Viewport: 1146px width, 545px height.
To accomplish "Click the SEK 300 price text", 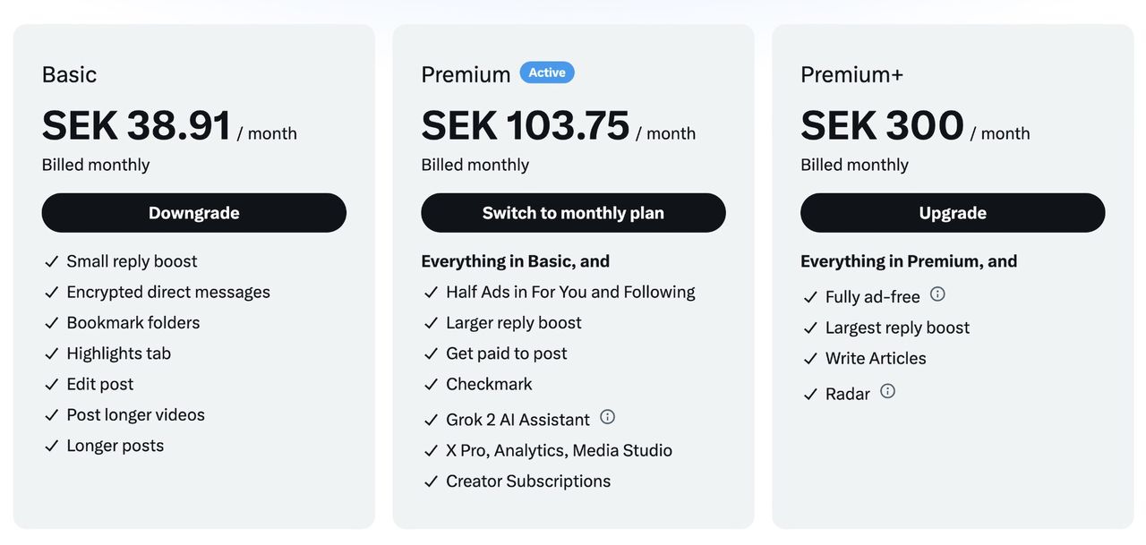I will pyautogui.click(x=882, y=126).
